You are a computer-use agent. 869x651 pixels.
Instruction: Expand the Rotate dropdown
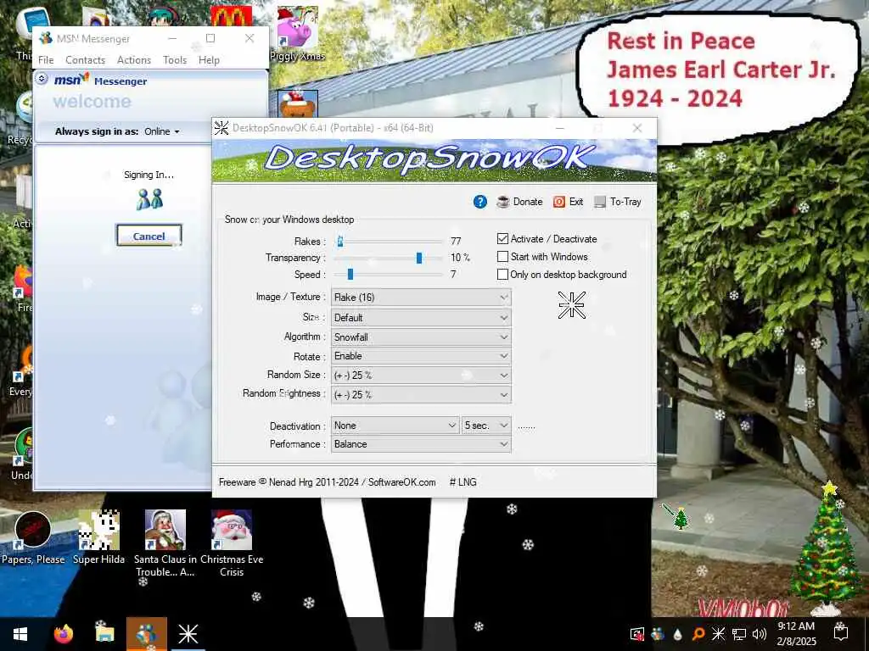point(421,356)
